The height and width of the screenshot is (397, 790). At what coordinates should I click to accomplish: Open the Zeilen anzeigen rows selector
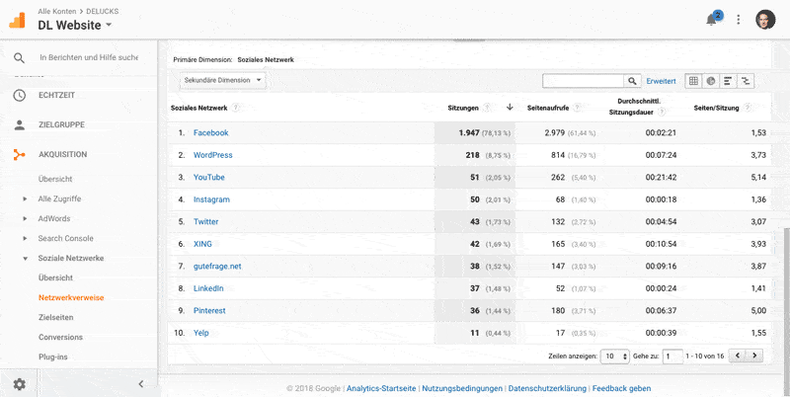614,357
